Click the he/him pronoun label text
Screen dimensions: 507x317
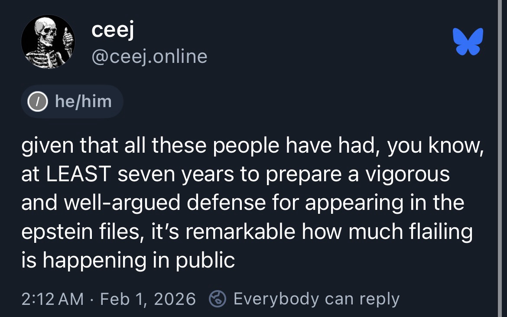tap(83, 101)
